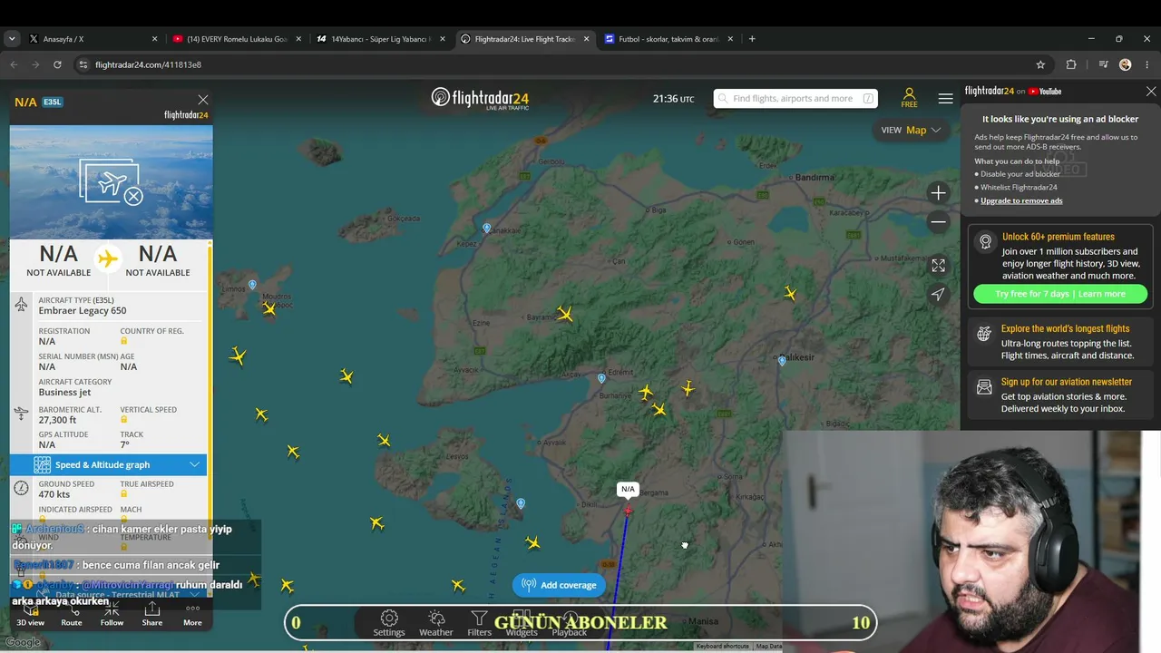Switch to the EVERY Romelu Lukaku tab
The height and width of the screenshot is (653, 1161).
point(237,39)
